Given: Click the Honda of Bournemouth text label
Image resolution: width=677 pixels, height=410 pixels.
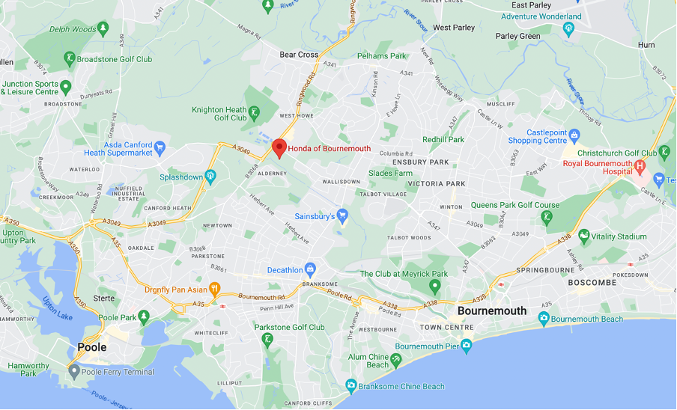Looking at the screenshot, I should point(329,148).
